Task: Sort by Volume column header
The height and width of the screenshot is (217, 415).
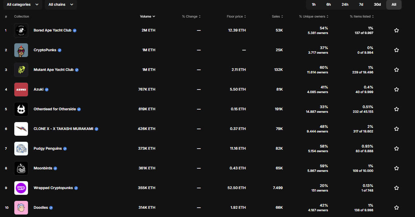Action: 147,16
